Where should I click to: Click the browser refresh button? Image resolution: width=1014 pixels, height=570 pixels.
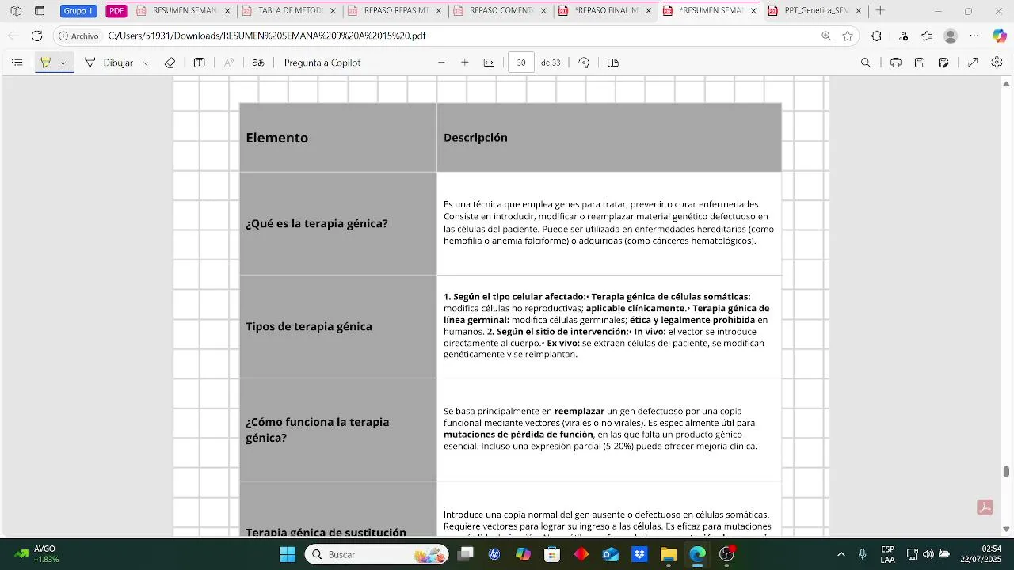click(37, 36)
